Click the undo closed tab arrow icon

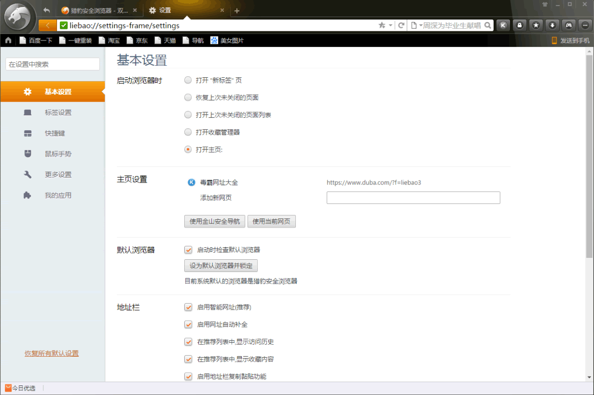pyautogui.click(x=46, y=10)
